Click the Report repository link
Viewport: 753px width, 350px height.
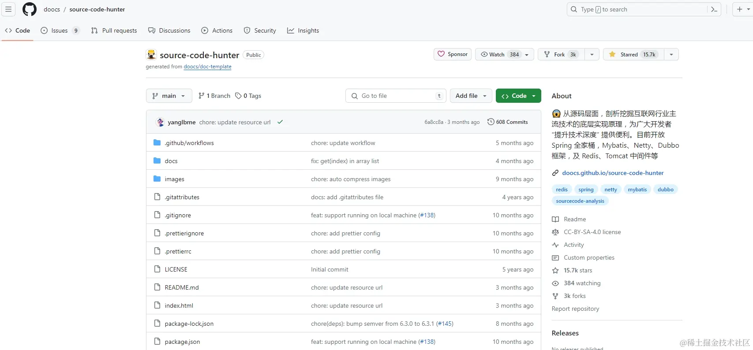point(575,309)
